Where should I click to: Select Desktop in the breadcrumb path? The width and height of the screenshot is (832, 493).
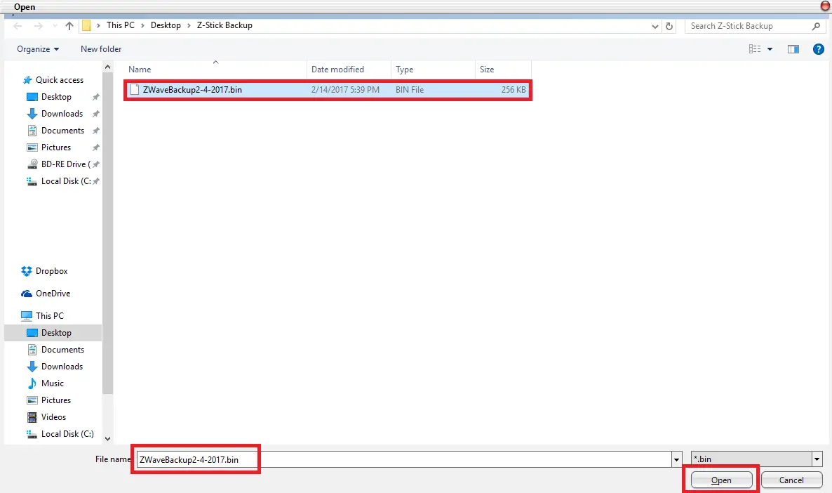[166, 25]
